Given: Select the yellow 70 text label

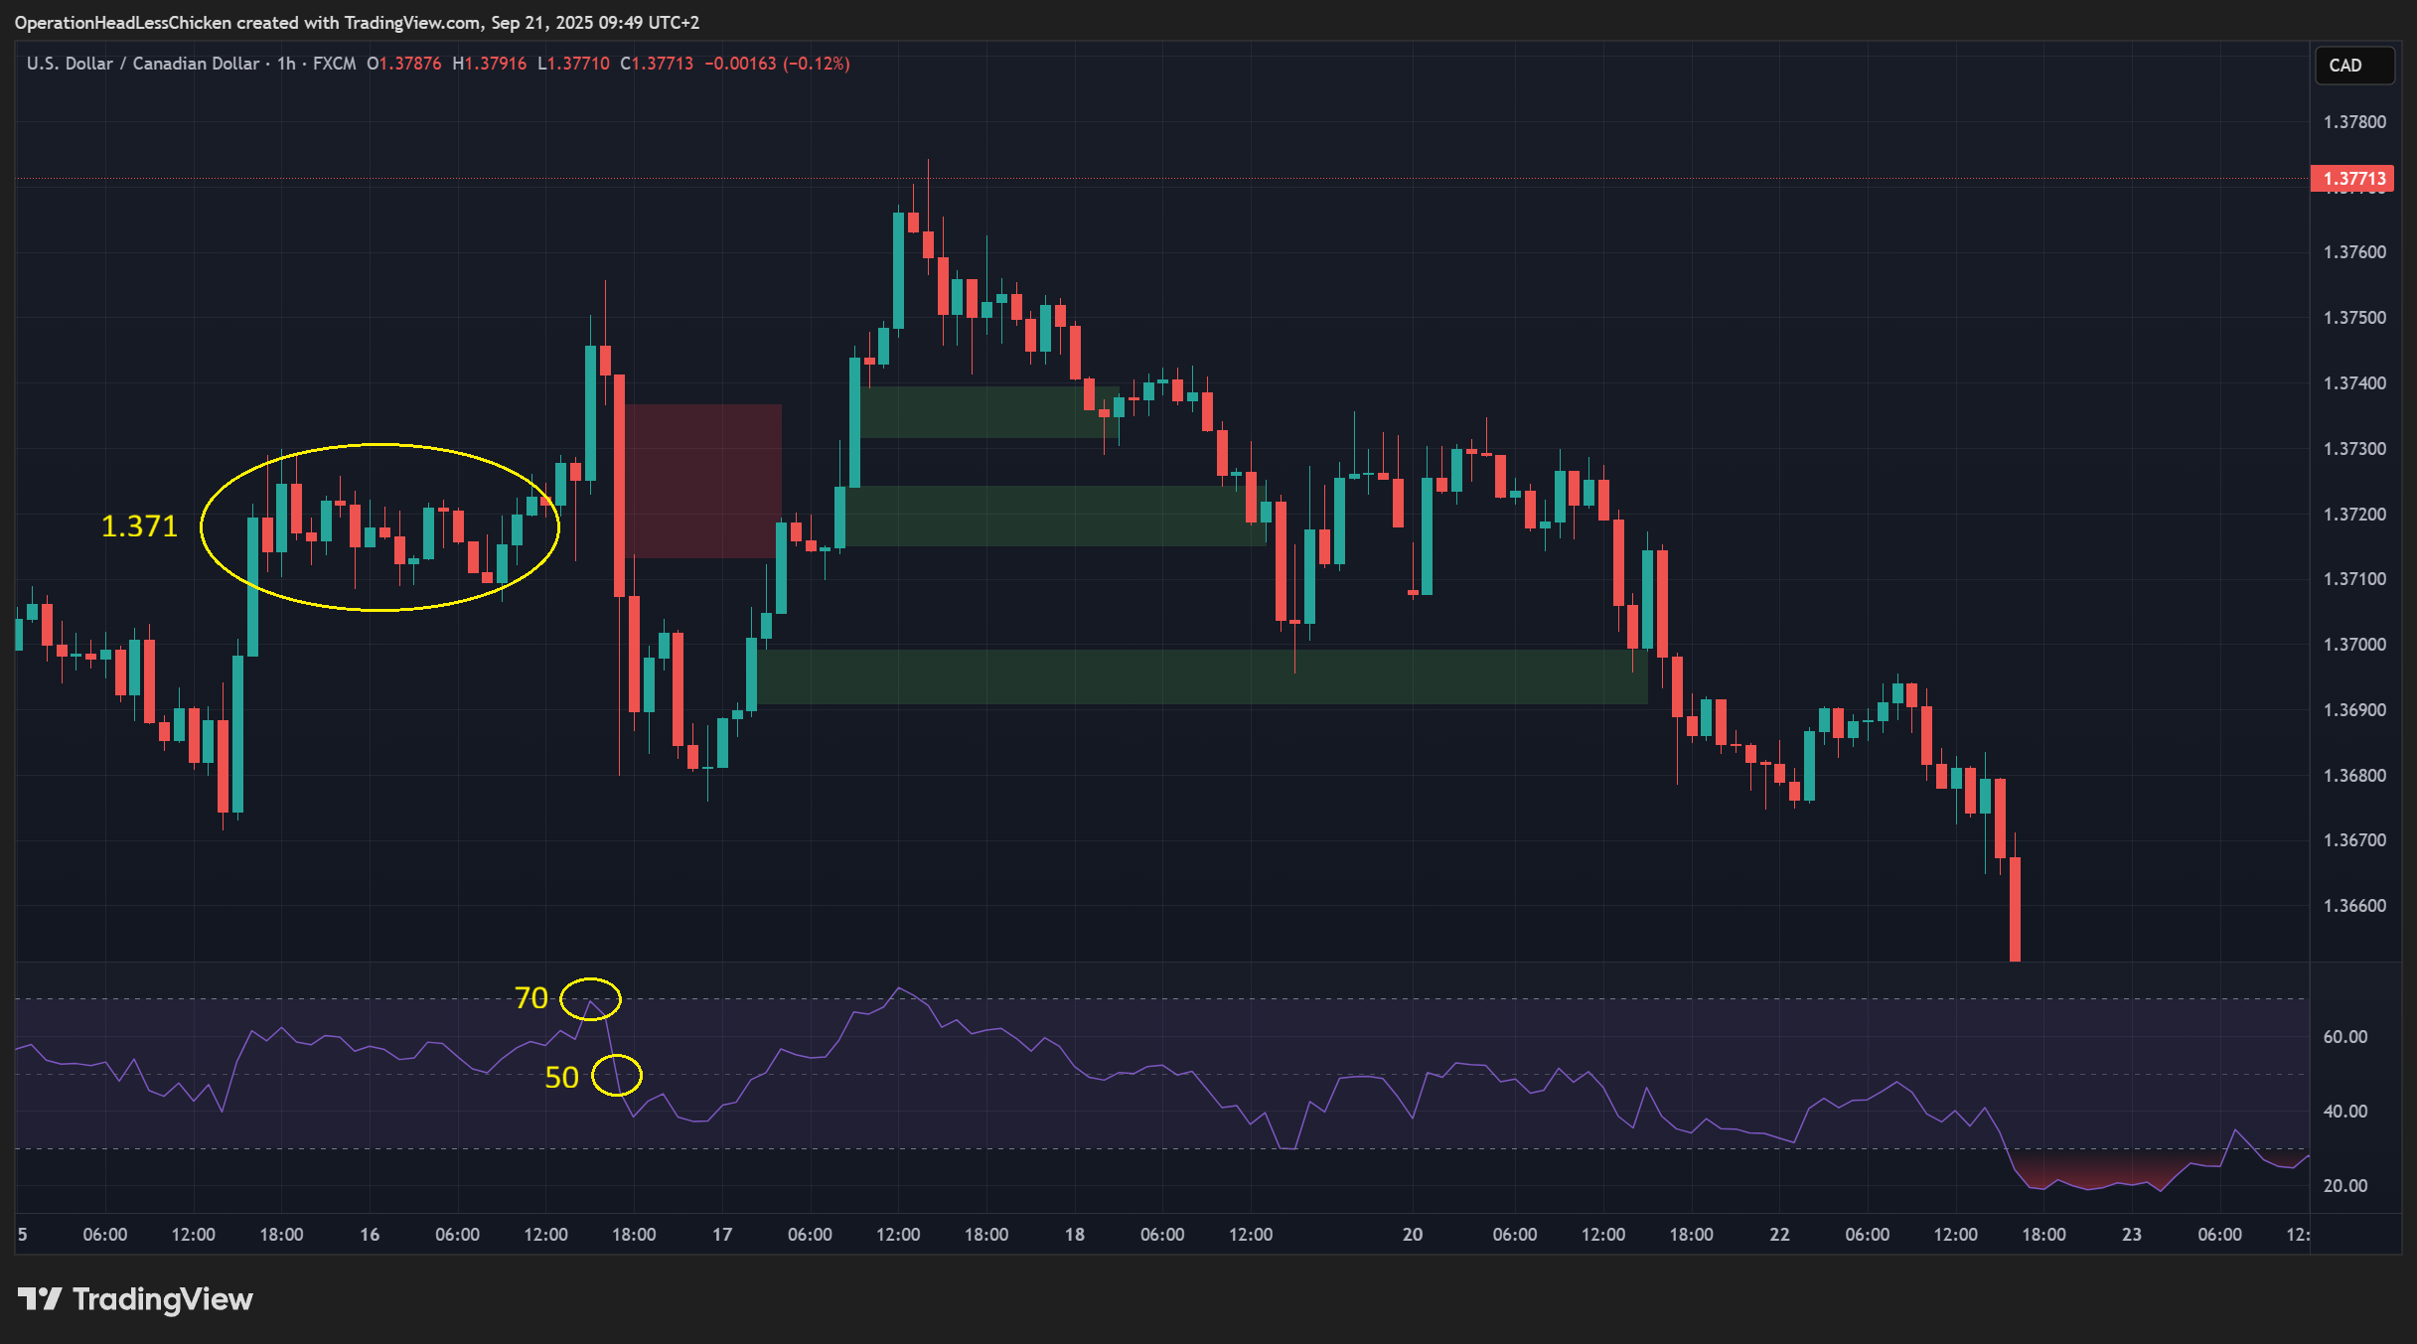Looking at the screenshot, I should click(531, 997).
